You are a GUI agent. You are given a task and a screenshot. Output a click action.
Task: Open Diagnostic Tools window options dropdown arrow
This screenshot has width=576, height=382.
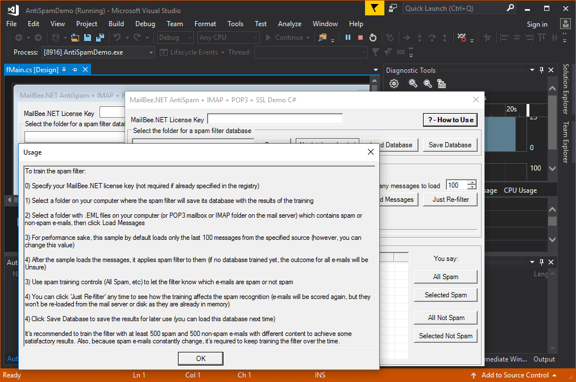532,70
